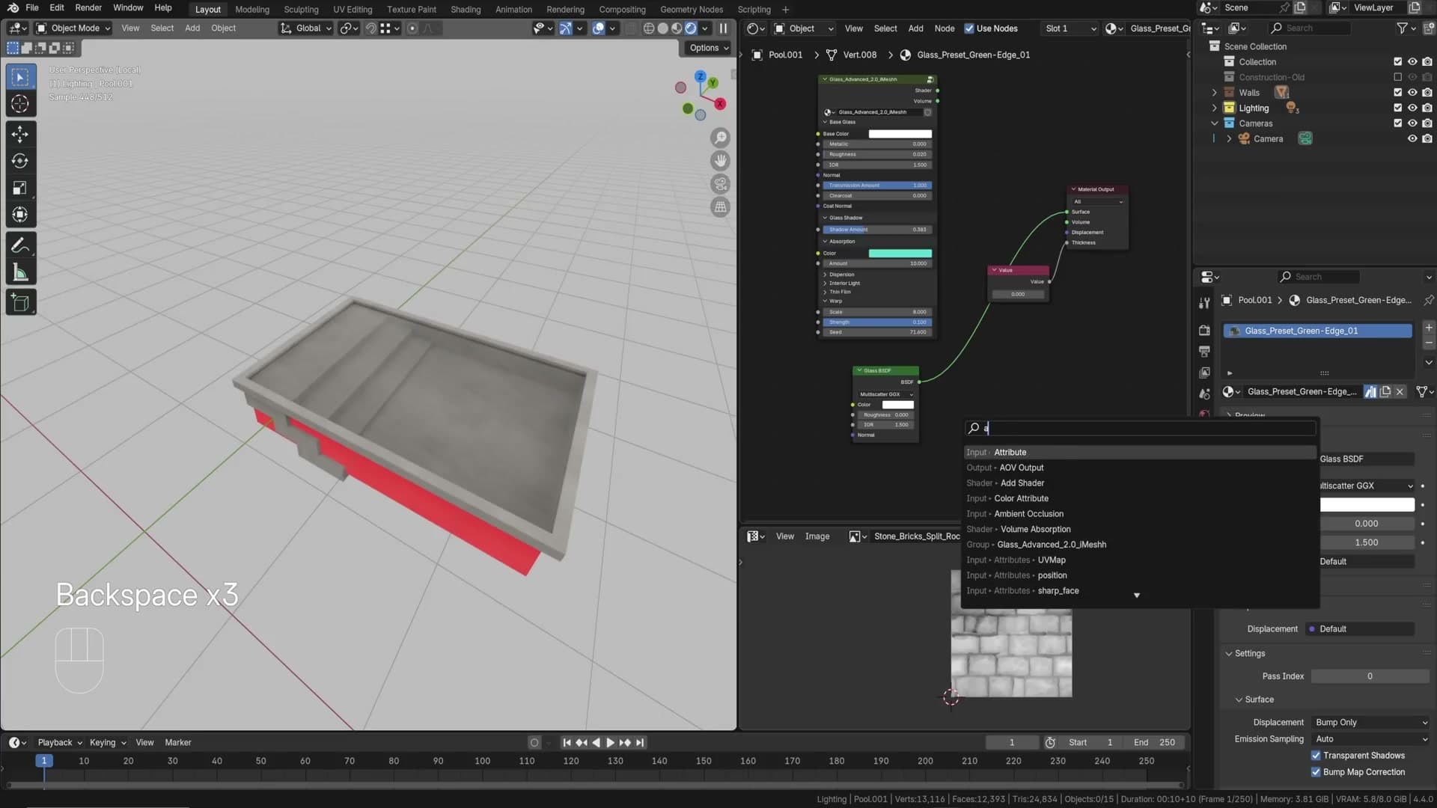Open the File menu
Screen dimensions: 1437x808
click(x=31, y=7)
